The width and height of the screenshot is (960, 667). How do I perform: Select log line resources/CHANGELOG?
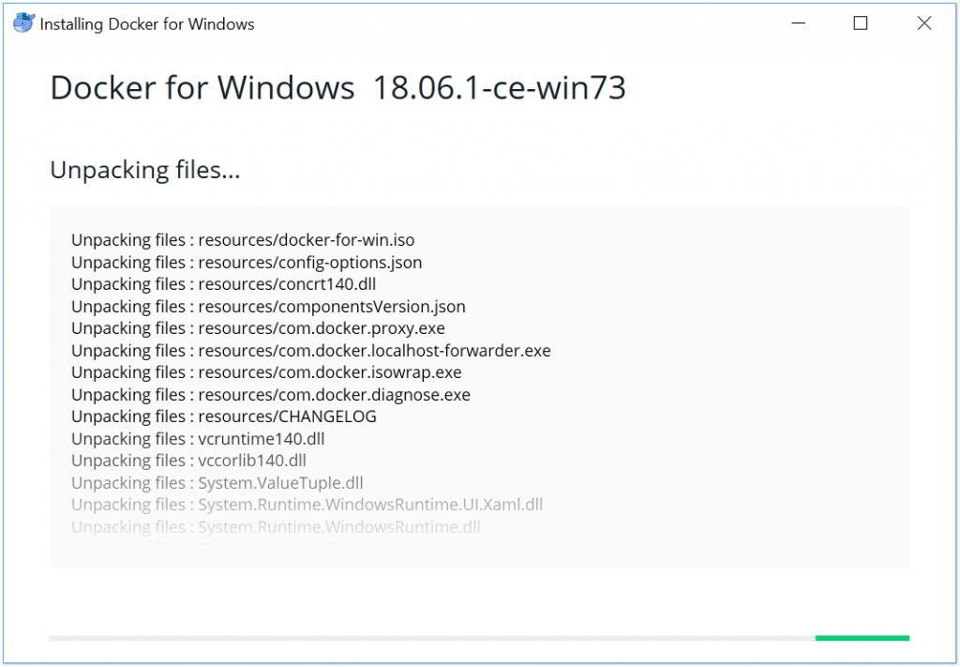(224, 417)
